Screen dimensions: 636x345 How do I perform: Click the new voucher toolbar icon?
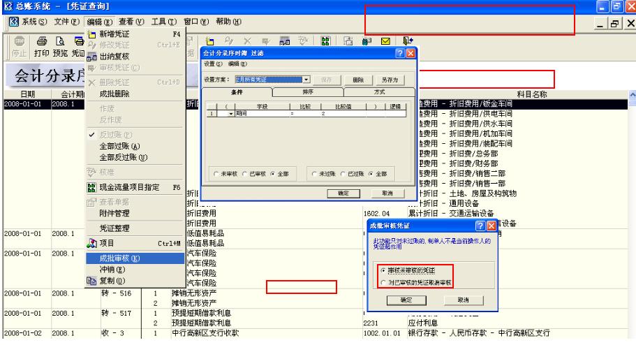[209, 41]
